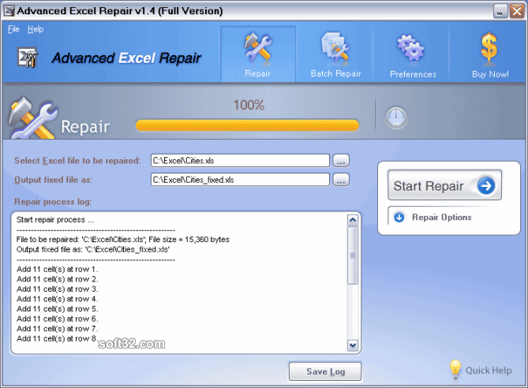Click in the output fixed file field
Image resolution: width=528 pixels, height=388 pixels.
(240, 180)
